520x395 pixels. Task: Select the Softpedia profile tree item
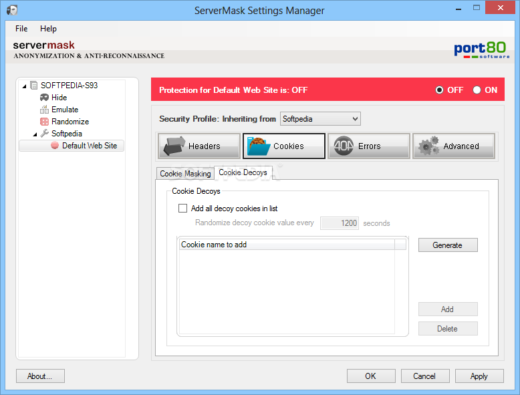coord(67,133)
